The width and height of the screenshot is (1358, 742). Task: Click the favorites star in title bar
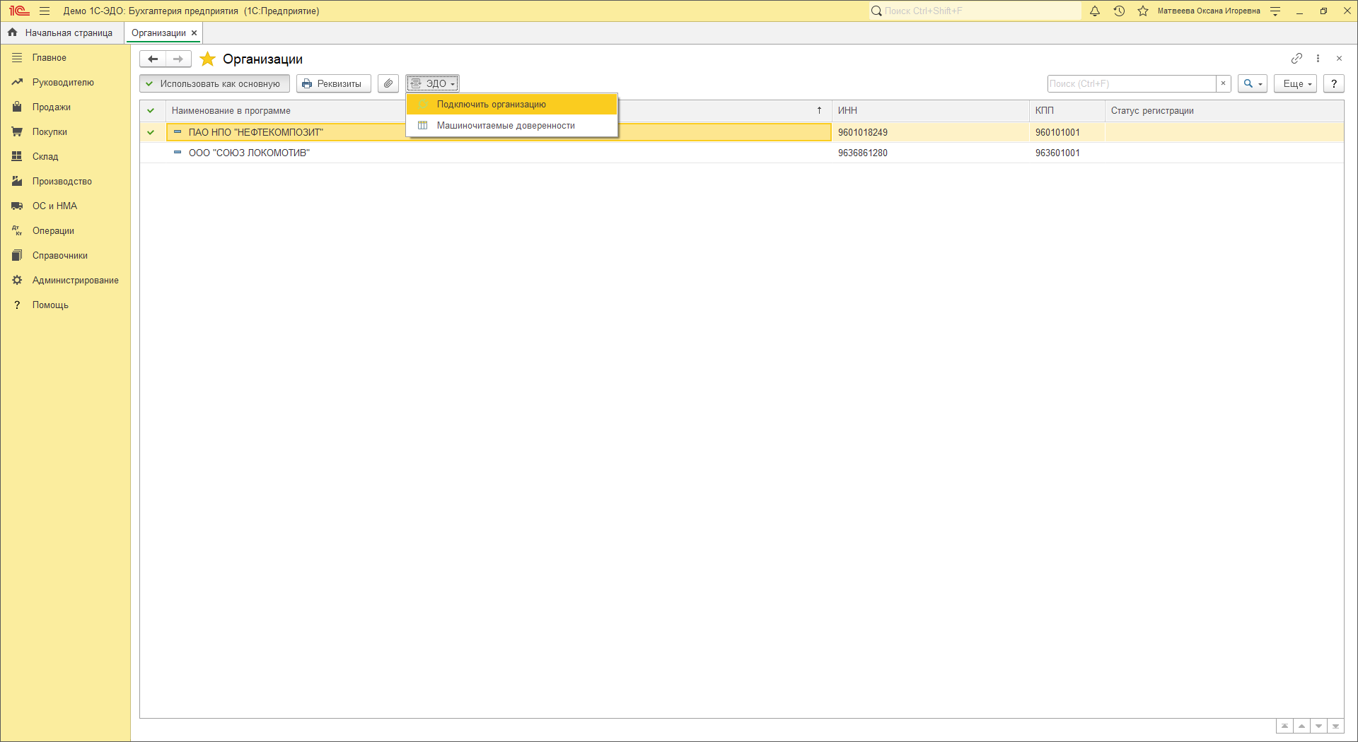point(1143,11)
